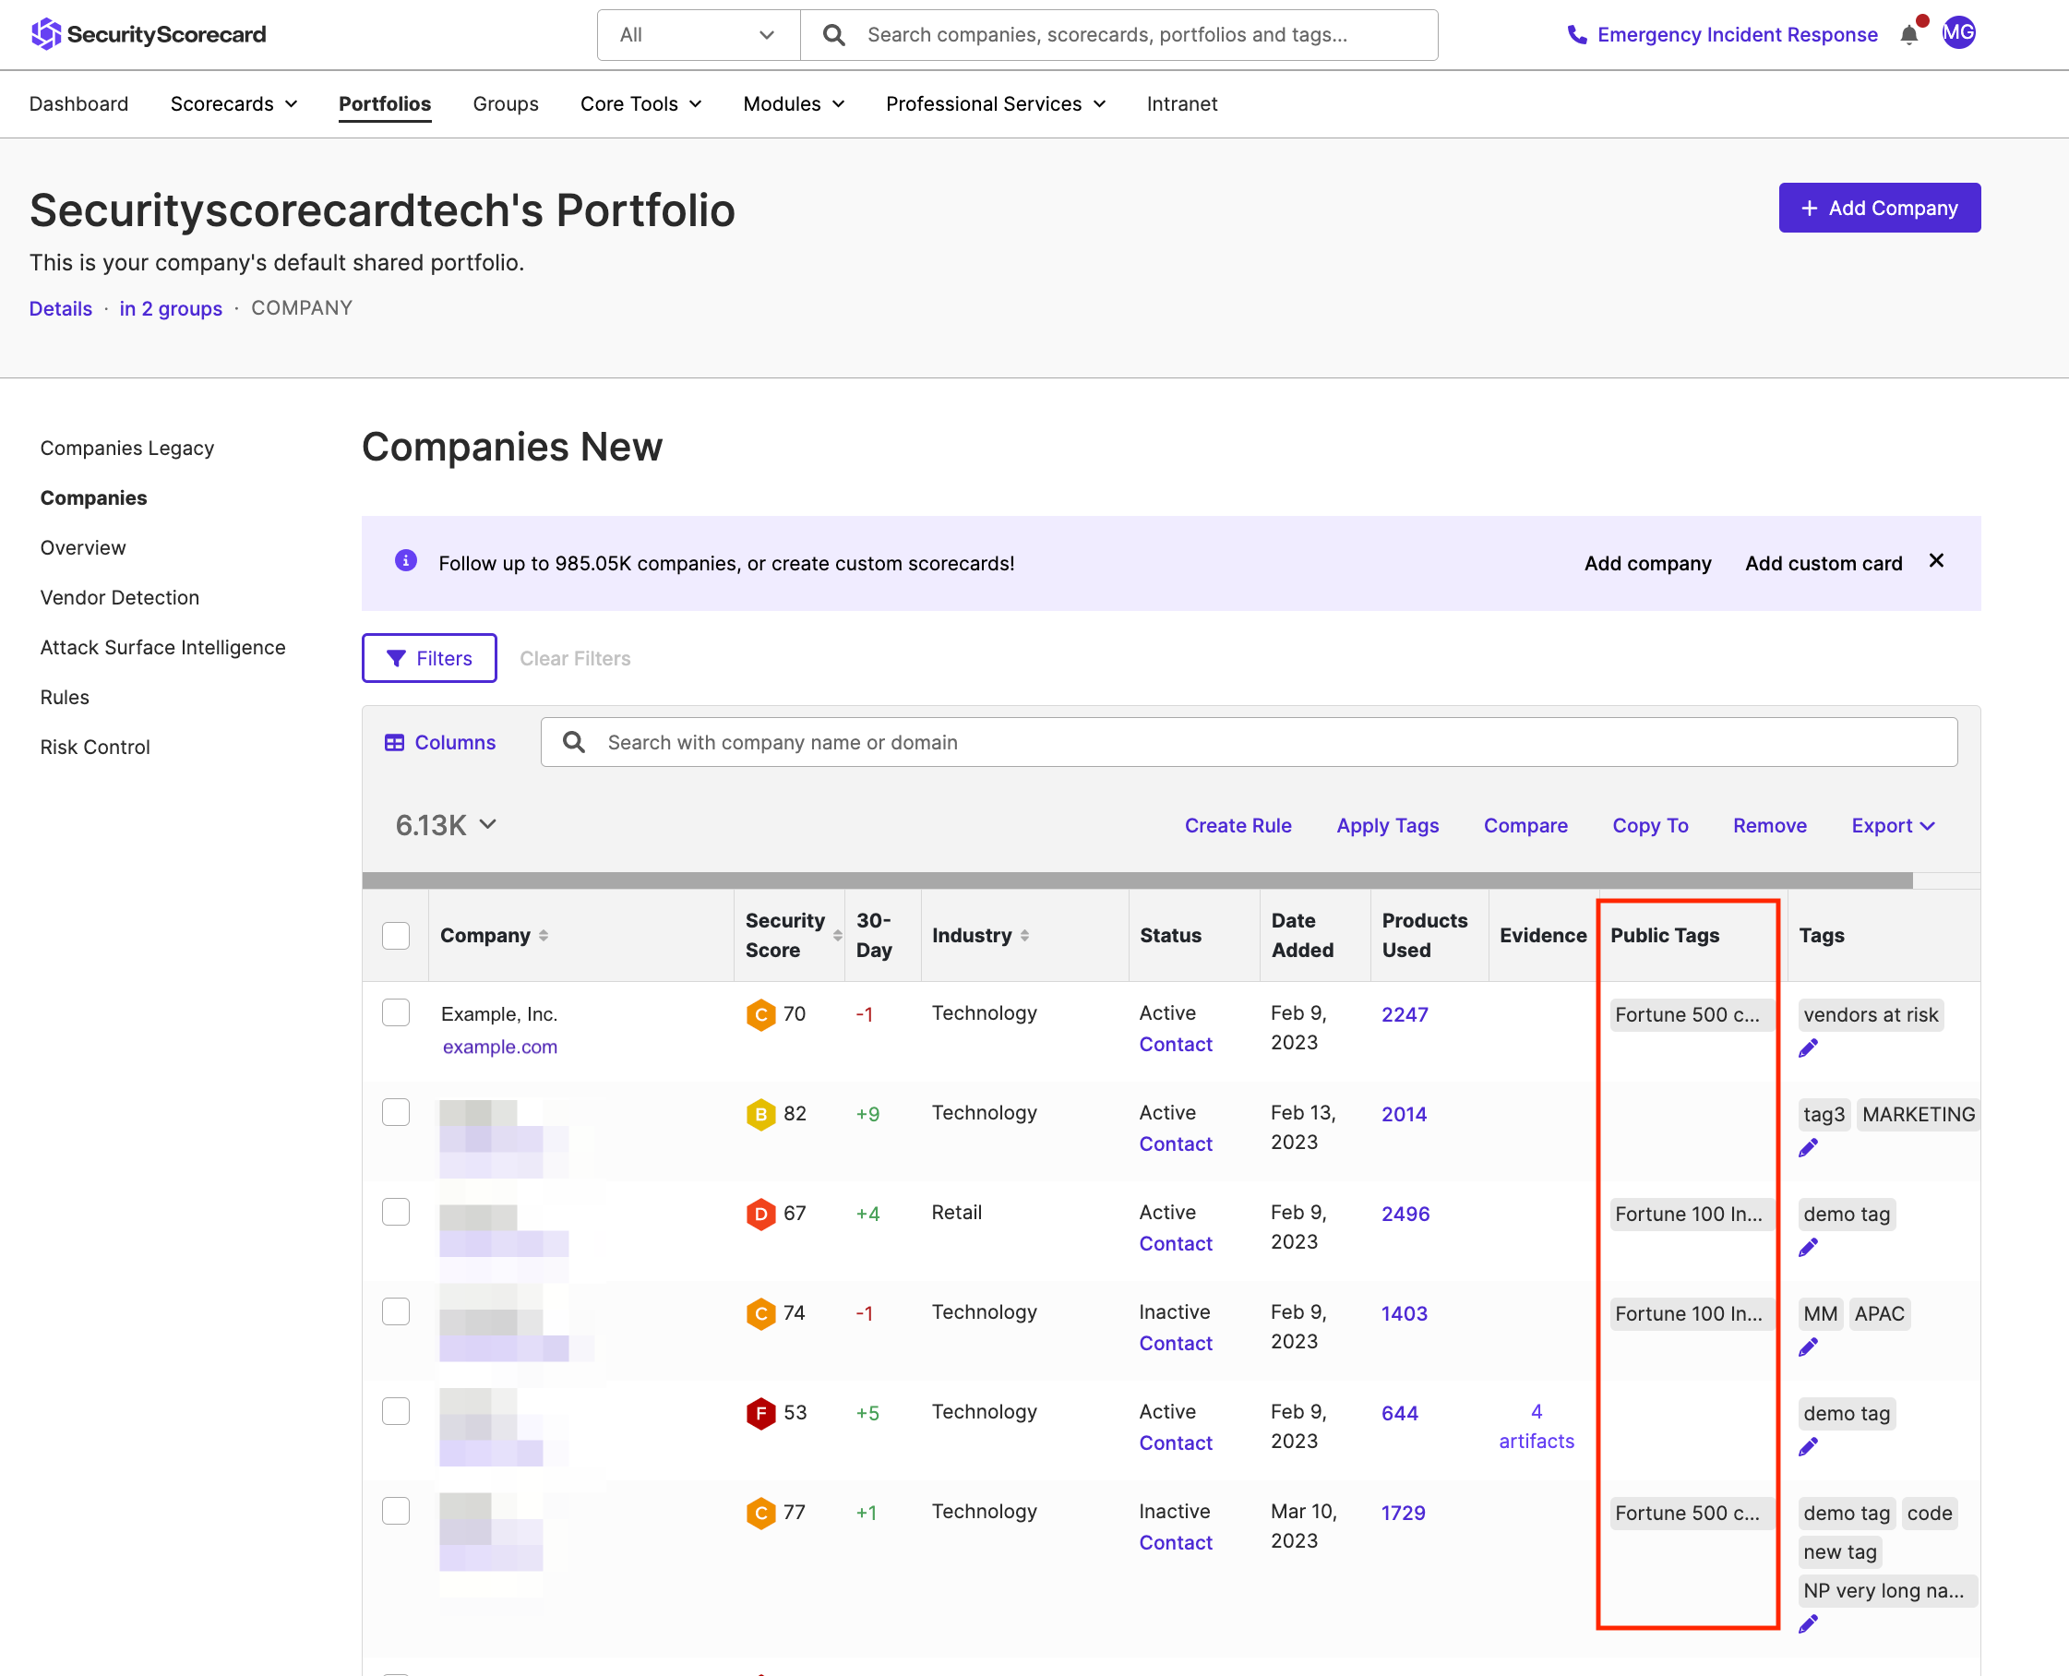Image resolution: width=2069 pixels, height=1676 pixels.
Task: Click the Copy To action
Action: (x=1650, y=826)
